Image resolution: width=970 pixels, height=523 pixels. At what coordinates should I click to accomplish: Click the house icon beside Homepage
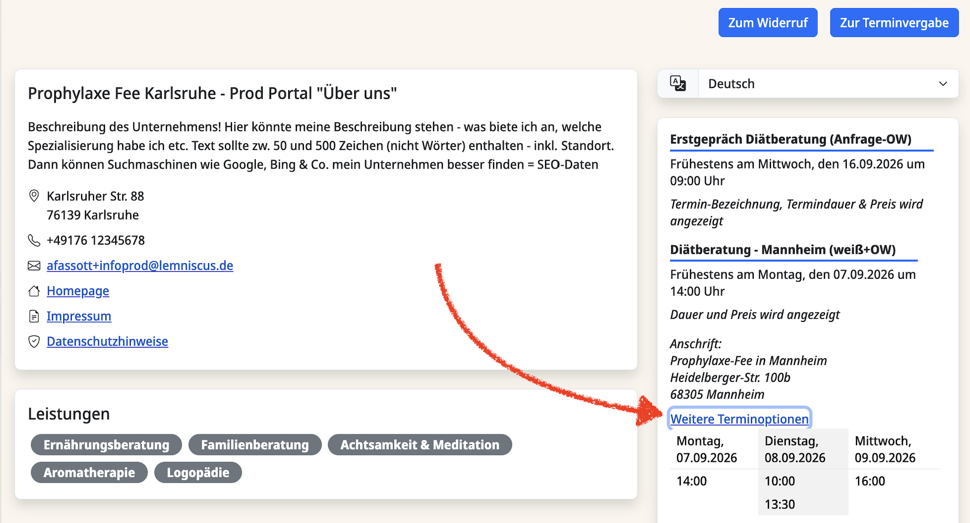click(x=34, y=291)
